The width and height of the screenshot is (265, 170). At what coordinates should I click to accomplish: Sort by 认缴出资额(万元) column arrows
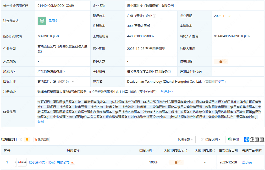tap(189, 151)
